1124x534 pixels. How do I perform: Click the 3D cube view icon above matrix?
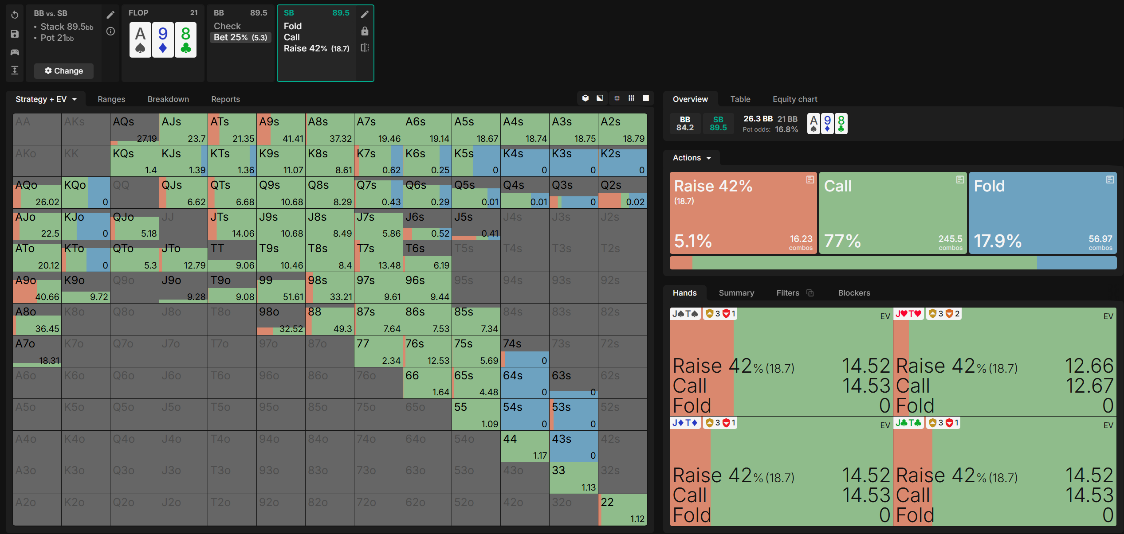click(586, 98)
